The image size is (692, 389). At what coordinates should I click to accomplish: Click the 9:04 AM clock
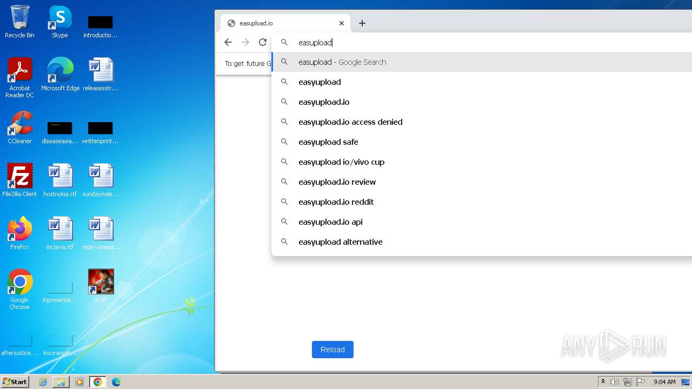664,382
